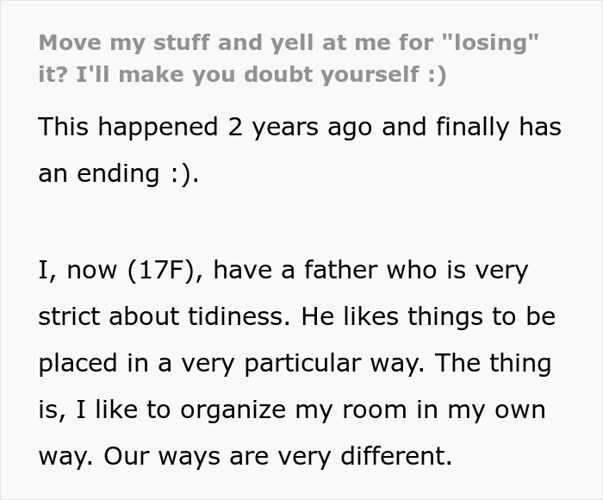The image size is (603, 500).
Task: Click the sentence "Our ways are very different."
Action: 245,455
